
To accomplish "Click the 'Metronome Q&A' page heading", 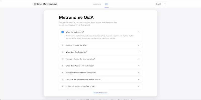I will pyautogui.click(x=76, y=17).
